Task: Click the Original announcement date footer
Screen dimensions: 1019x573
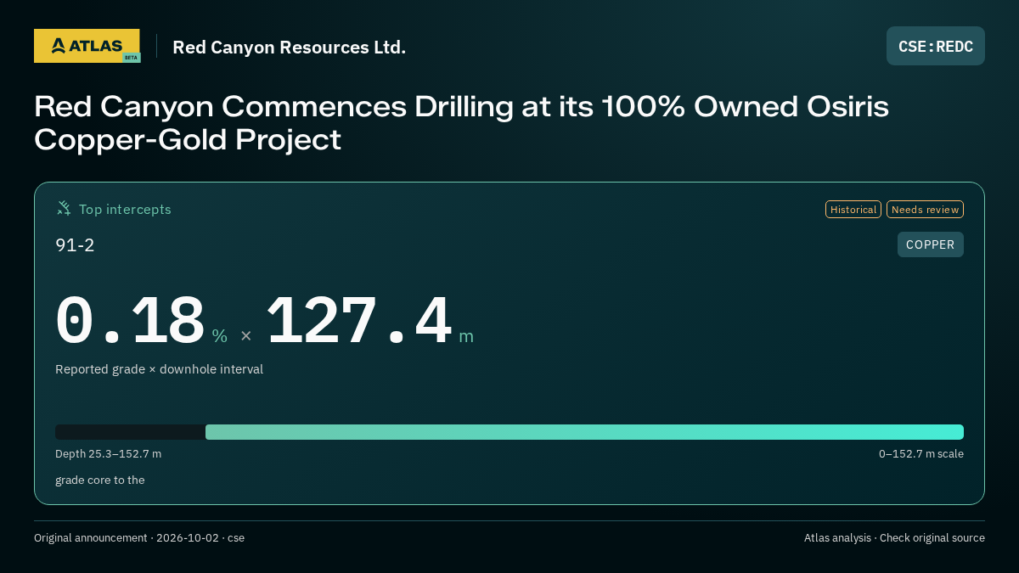Action: click(x=139, y=538)
